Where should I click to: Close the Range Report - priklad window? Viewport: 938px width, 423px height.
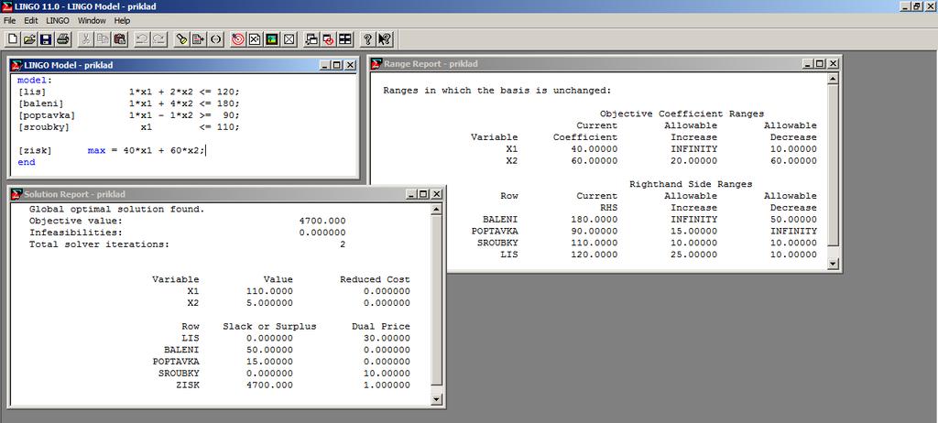(834, 63)
